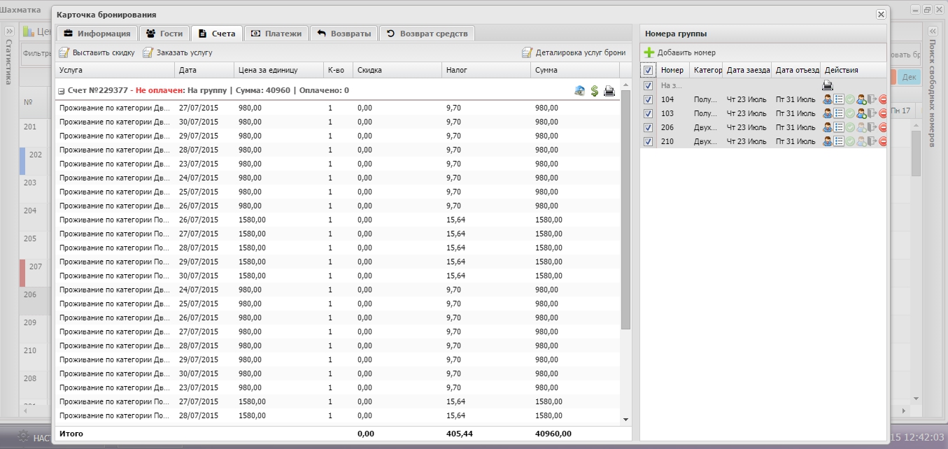Screen dimensions: 948x449
Task: Open the guest icon for room 104
Action: click(x=828, y=99)
